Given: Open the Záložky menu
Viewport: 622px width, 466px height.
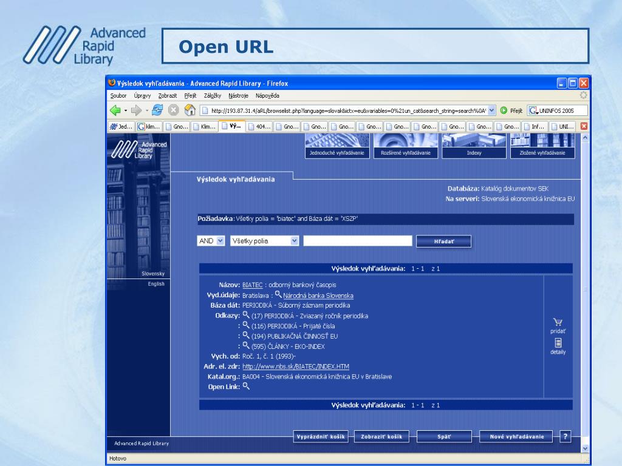Looking at the screenshot, I should point(212,95).
